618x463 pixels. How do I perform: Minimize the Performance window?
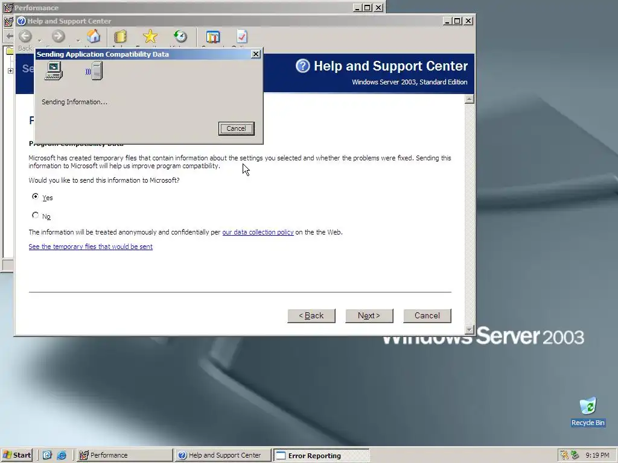(357, 7)
